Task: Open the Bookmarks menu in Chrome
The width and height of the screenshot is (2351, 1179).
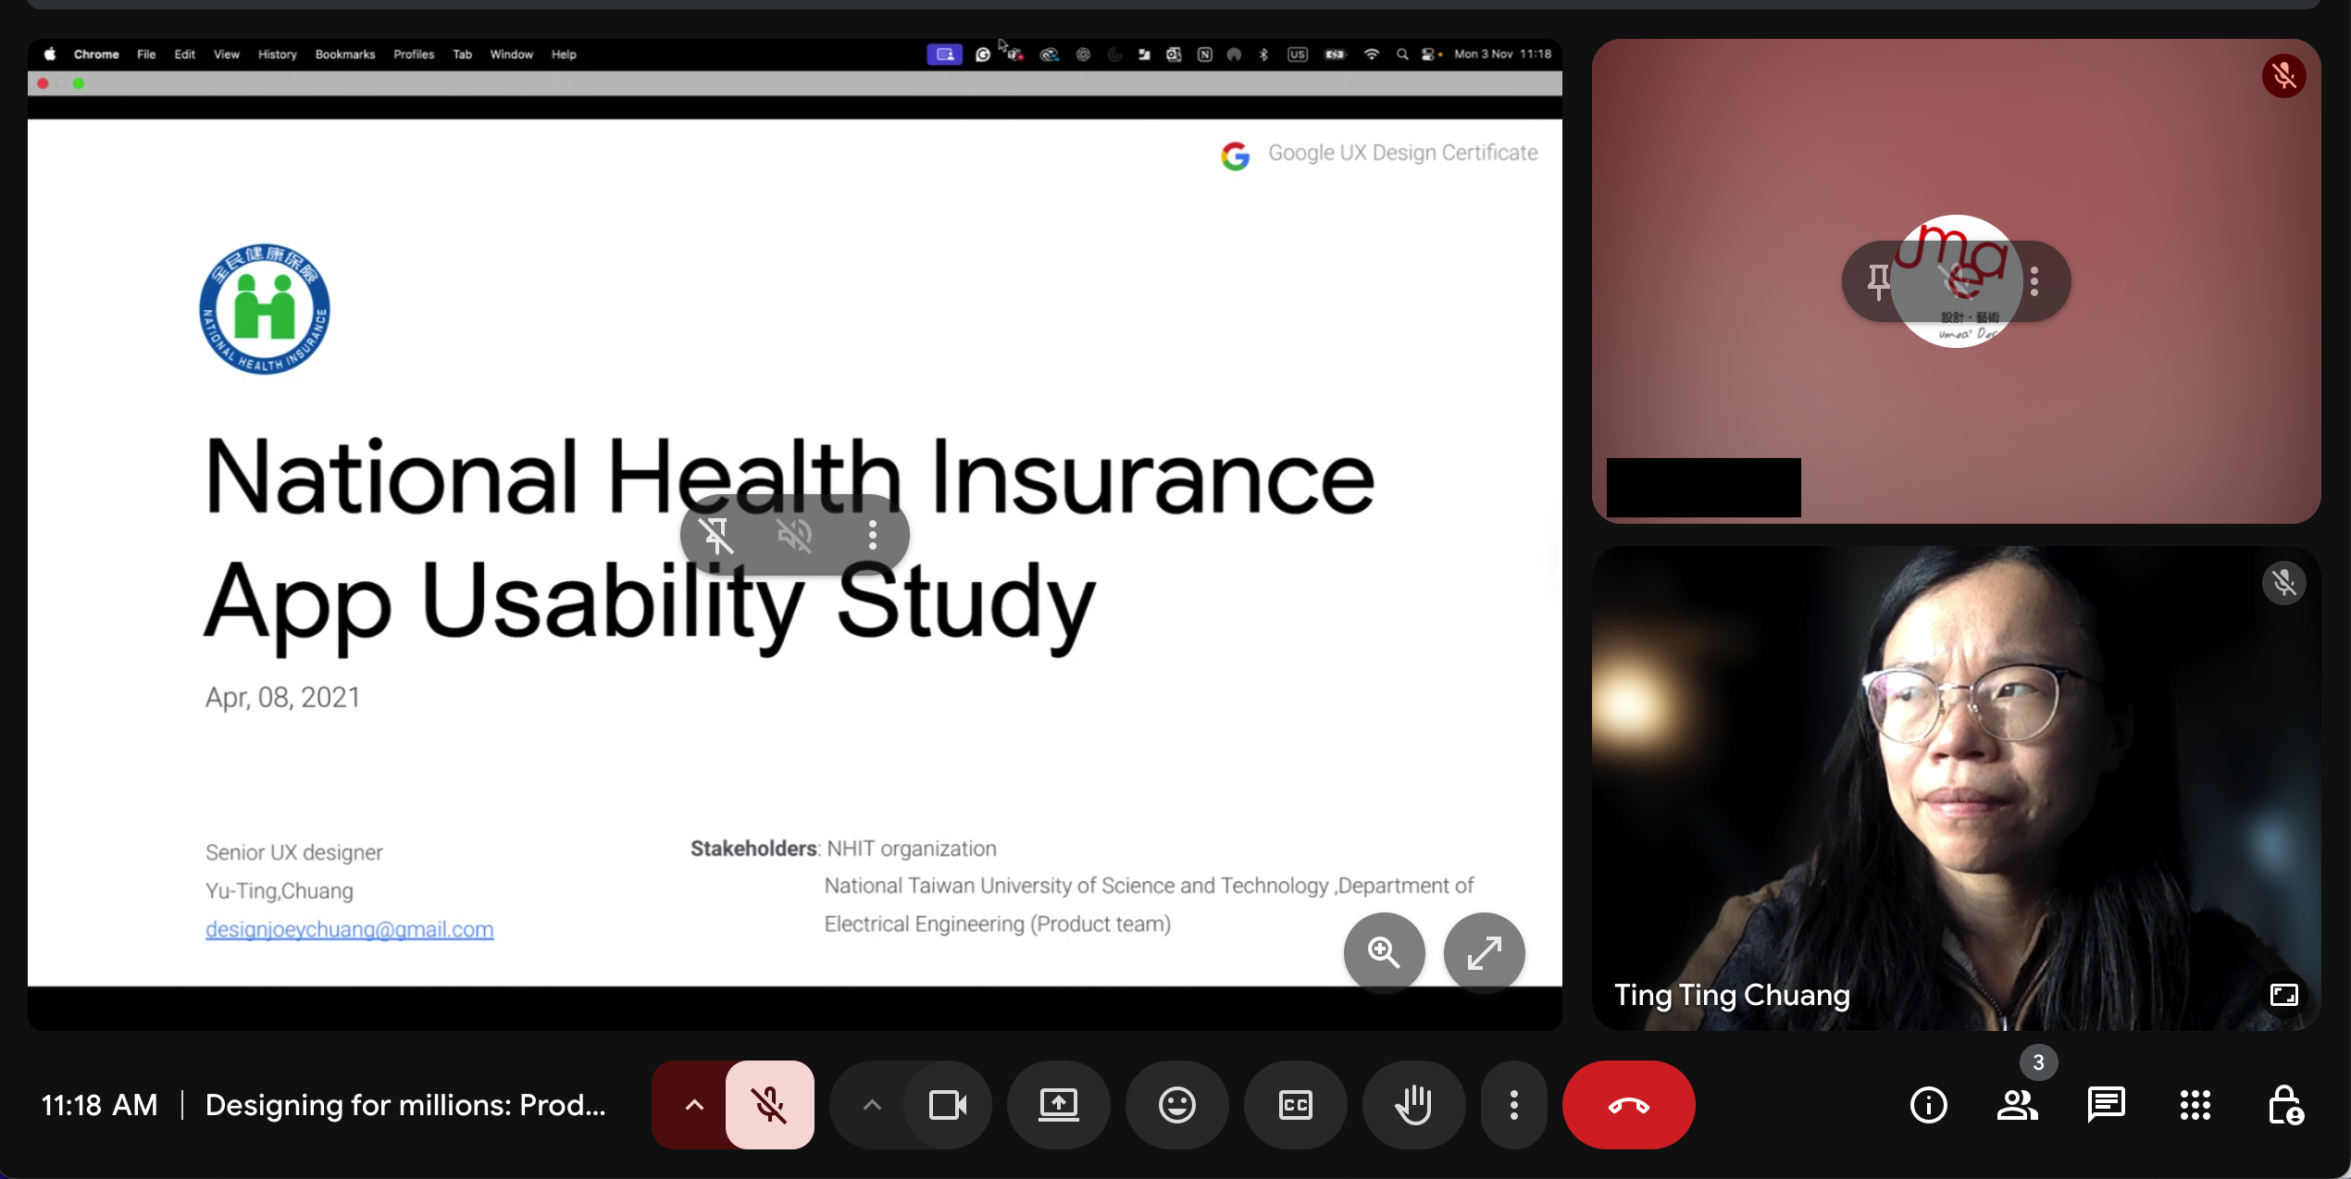Action: coord(344,54)
